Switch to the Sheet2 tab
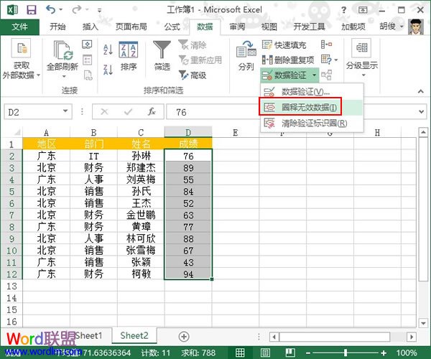Viewport: 431px width, 359px height. coord(134,335)
